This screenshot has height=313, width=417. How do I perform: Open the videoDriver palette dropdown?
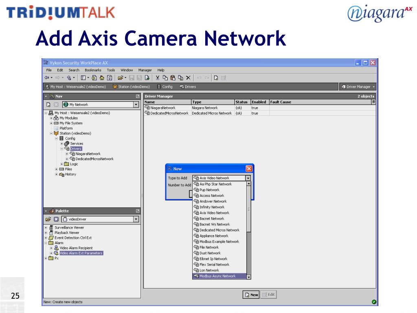click(136, 219)
